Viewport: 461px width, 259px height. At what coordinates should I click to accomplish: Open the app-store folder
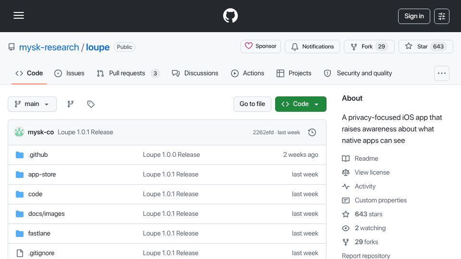pyautogui.click(x=42, y=175)
